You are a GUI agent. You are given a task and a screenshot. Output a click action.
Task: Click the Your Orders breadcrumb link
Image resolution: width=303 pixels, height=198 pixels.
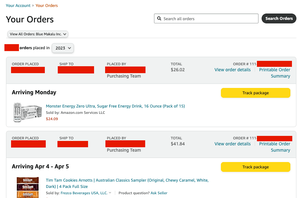tap(47, 5)
